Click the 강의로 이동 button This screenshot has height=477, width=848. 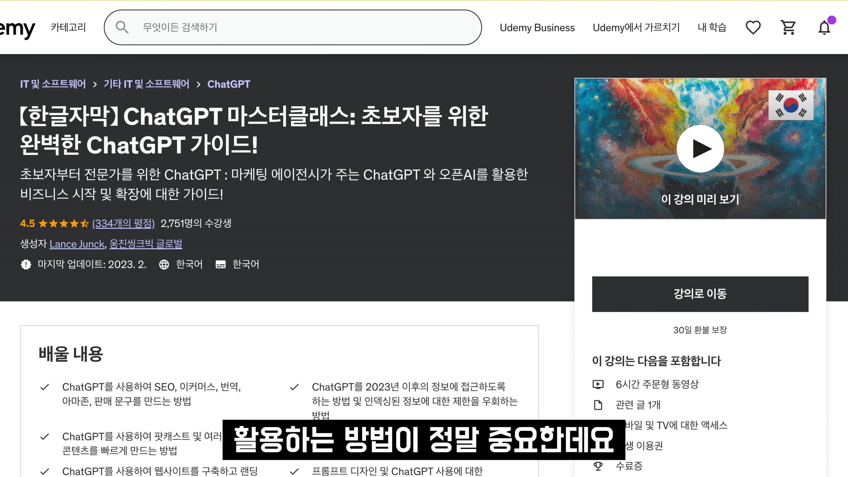[700, 294]
